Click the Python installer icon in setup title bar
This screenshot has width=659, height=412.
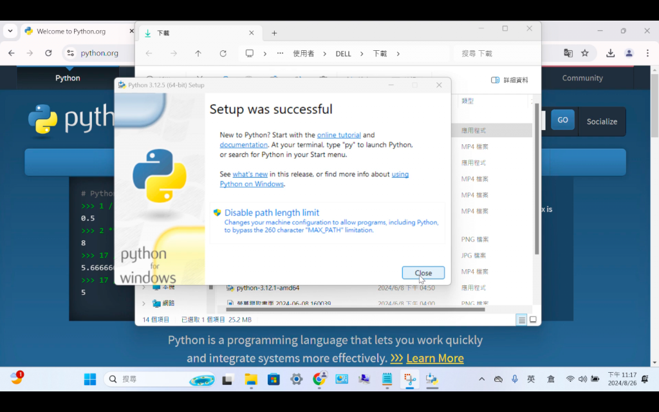(x=122, y=85)
